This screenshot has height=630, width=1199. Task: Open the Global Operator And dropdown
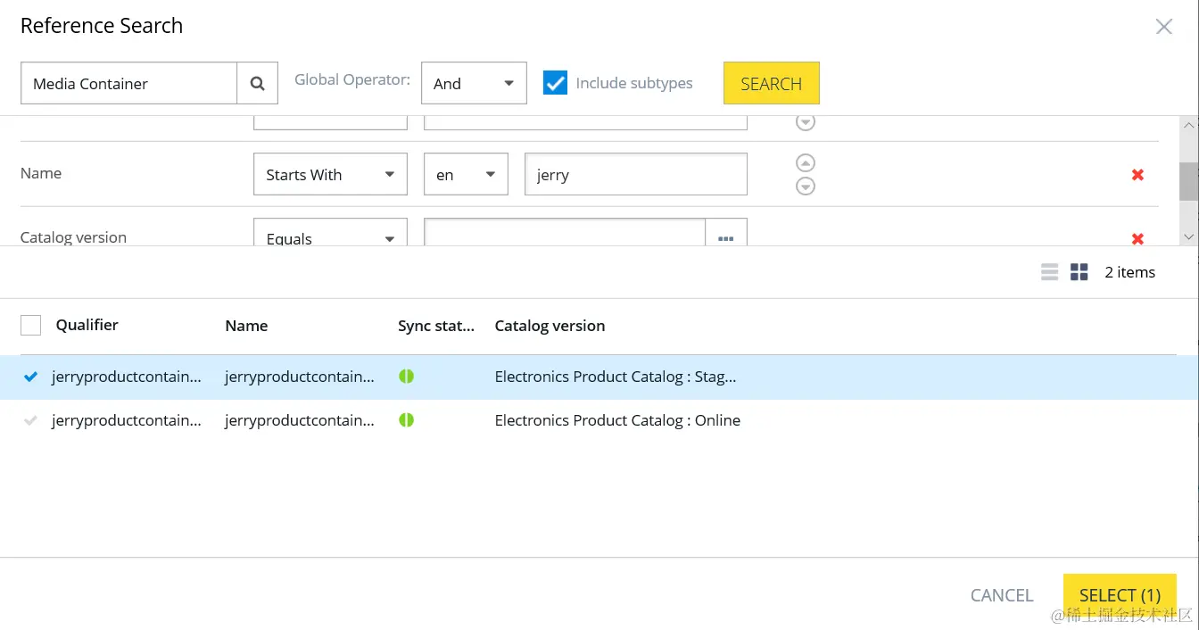(474, 83)
